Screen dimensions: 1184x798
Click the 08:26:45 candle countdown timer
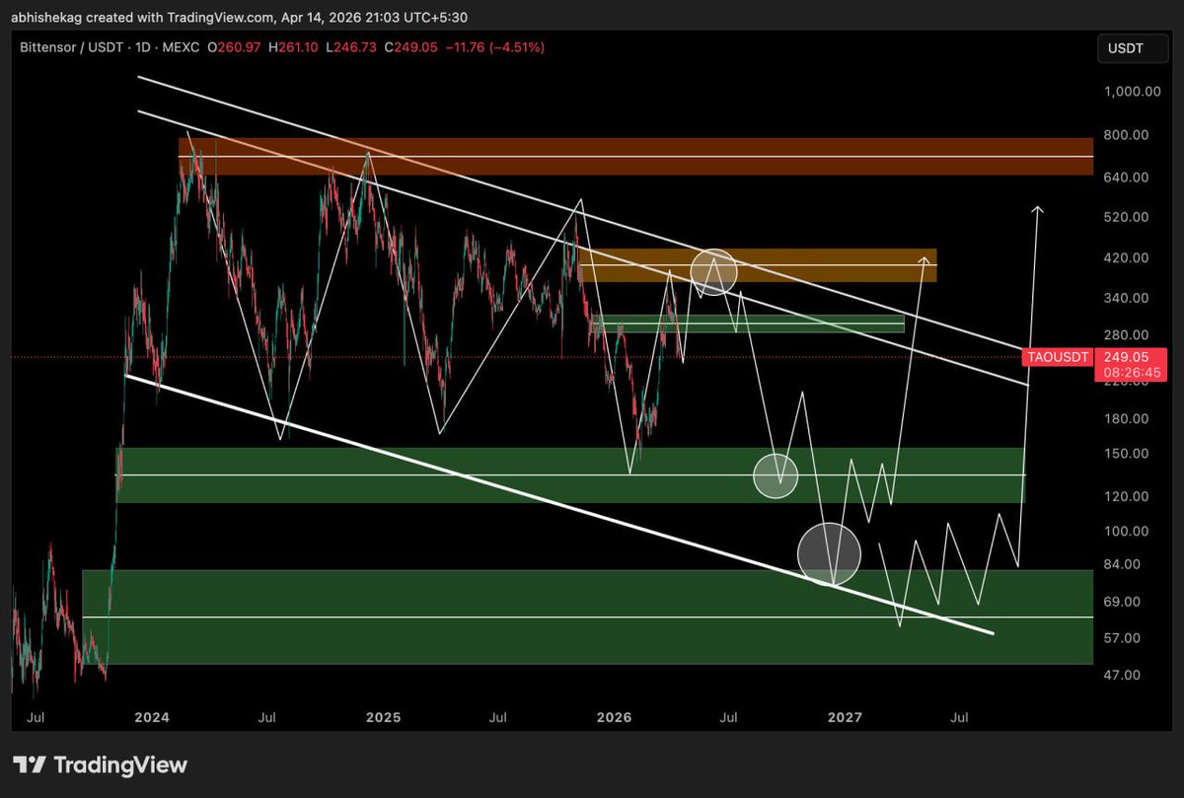point(1132,374)
